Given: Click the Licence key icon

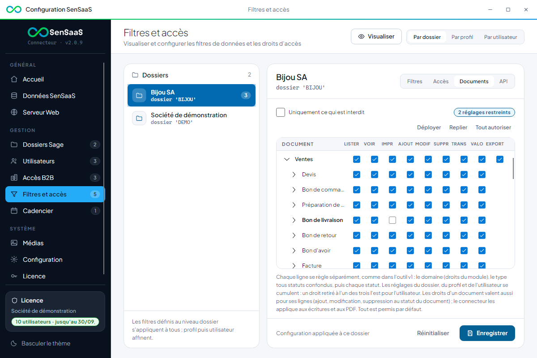Looking at the screenshot, I should 14,276.
